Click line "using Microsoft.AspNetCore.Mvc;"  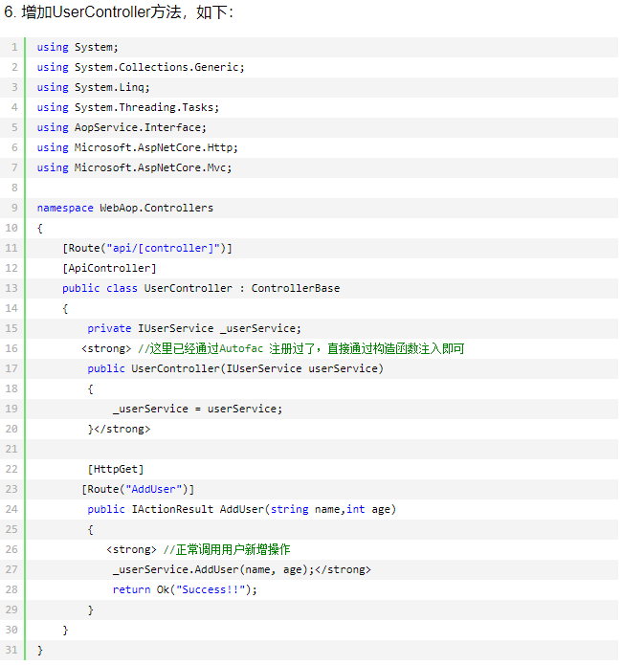pos(134,167)
